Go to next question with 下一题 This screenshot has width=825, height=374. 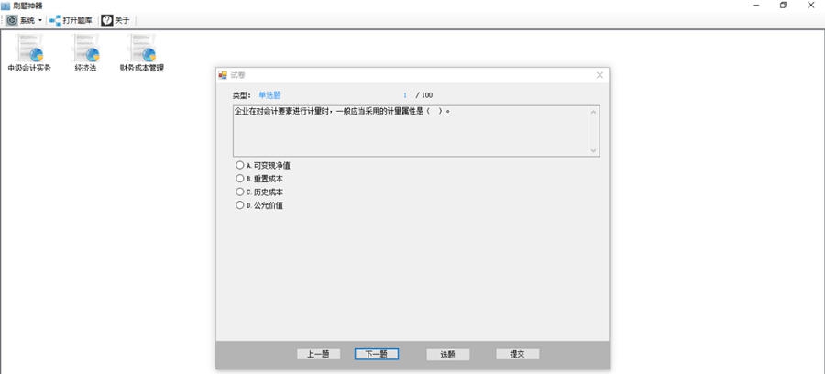point(376,354)
